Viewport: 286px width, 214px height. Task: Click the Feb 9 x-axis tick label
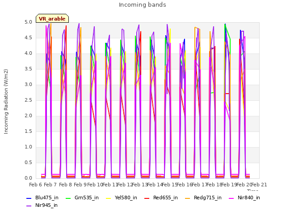80,185
